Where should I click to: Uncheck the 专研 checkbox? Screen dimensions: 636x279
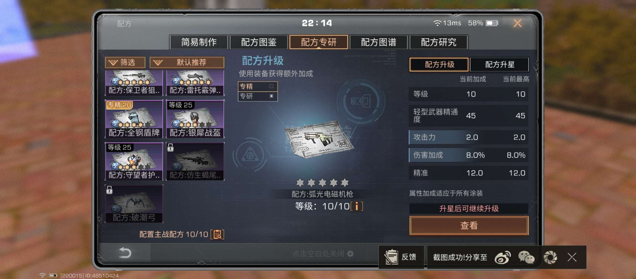[x=271, y=96]
